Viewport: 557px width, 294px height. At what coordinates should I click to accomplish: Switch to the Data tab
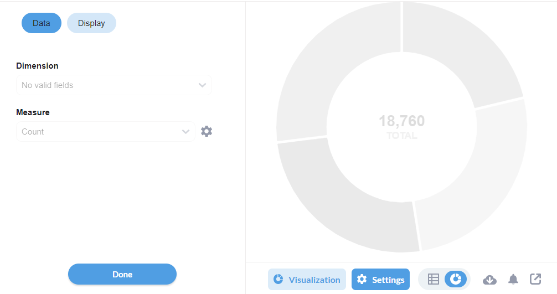42,23
